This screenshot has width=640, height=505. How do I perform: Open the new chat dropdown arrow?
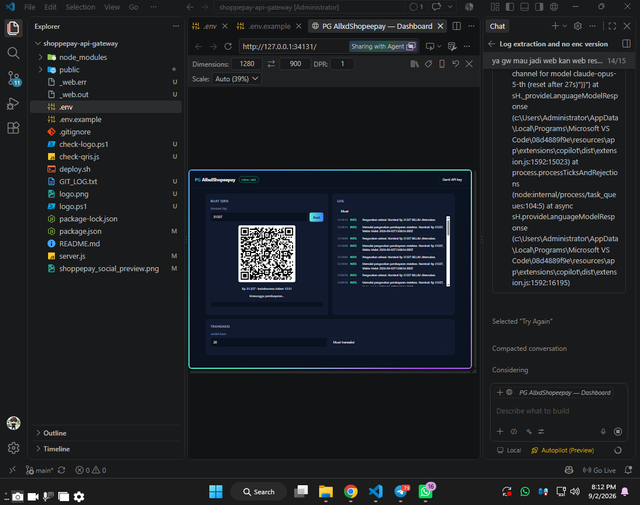565,26
